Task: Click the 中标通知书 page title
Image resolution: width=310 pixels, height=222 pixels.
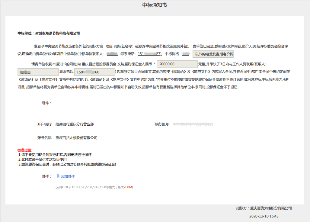Action: (155, 5)
